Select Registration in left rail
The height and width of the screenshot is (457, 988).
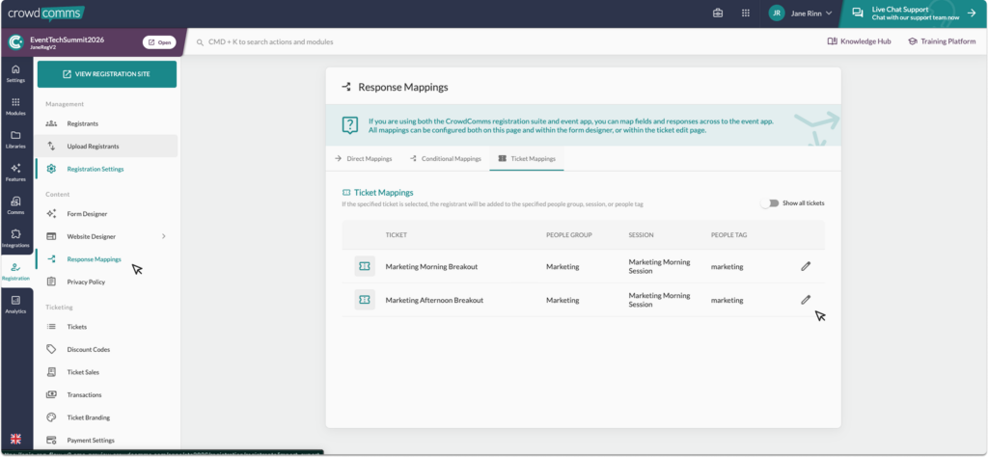tap(15, 271)
